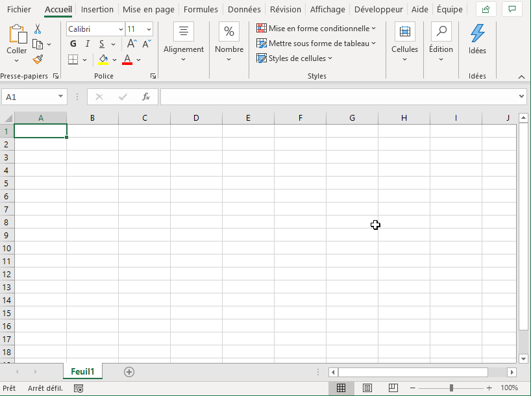Open the comments speech bubble

tap(512, 9)
